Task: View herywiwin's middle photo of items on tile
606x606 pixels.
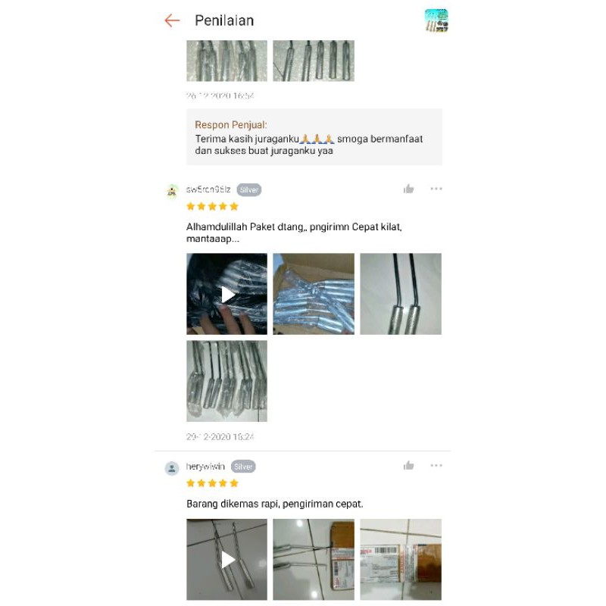Action: [314, 560]
